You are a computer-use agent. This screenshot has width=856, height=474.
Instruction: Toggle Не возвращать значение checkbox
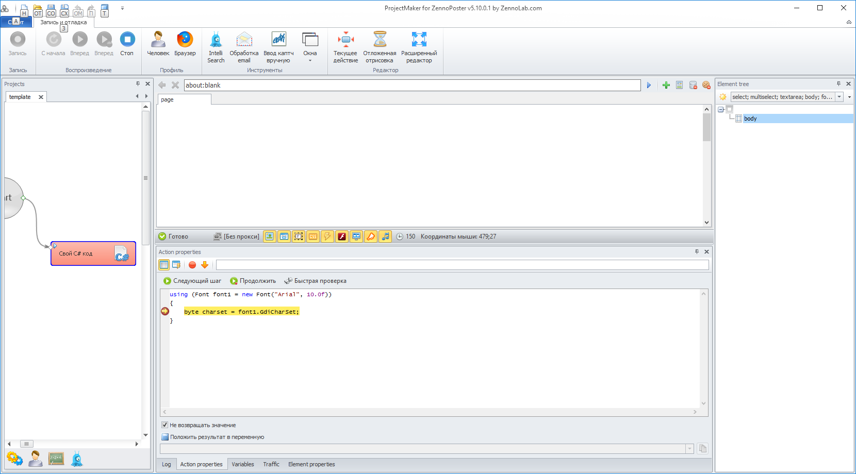tap(165, 425)
